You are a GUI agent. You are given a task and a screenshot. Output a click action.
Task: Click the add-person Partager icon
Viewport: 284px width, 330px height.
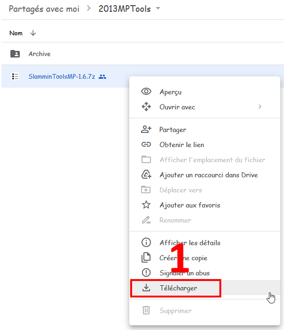click(x=146, y=130)
